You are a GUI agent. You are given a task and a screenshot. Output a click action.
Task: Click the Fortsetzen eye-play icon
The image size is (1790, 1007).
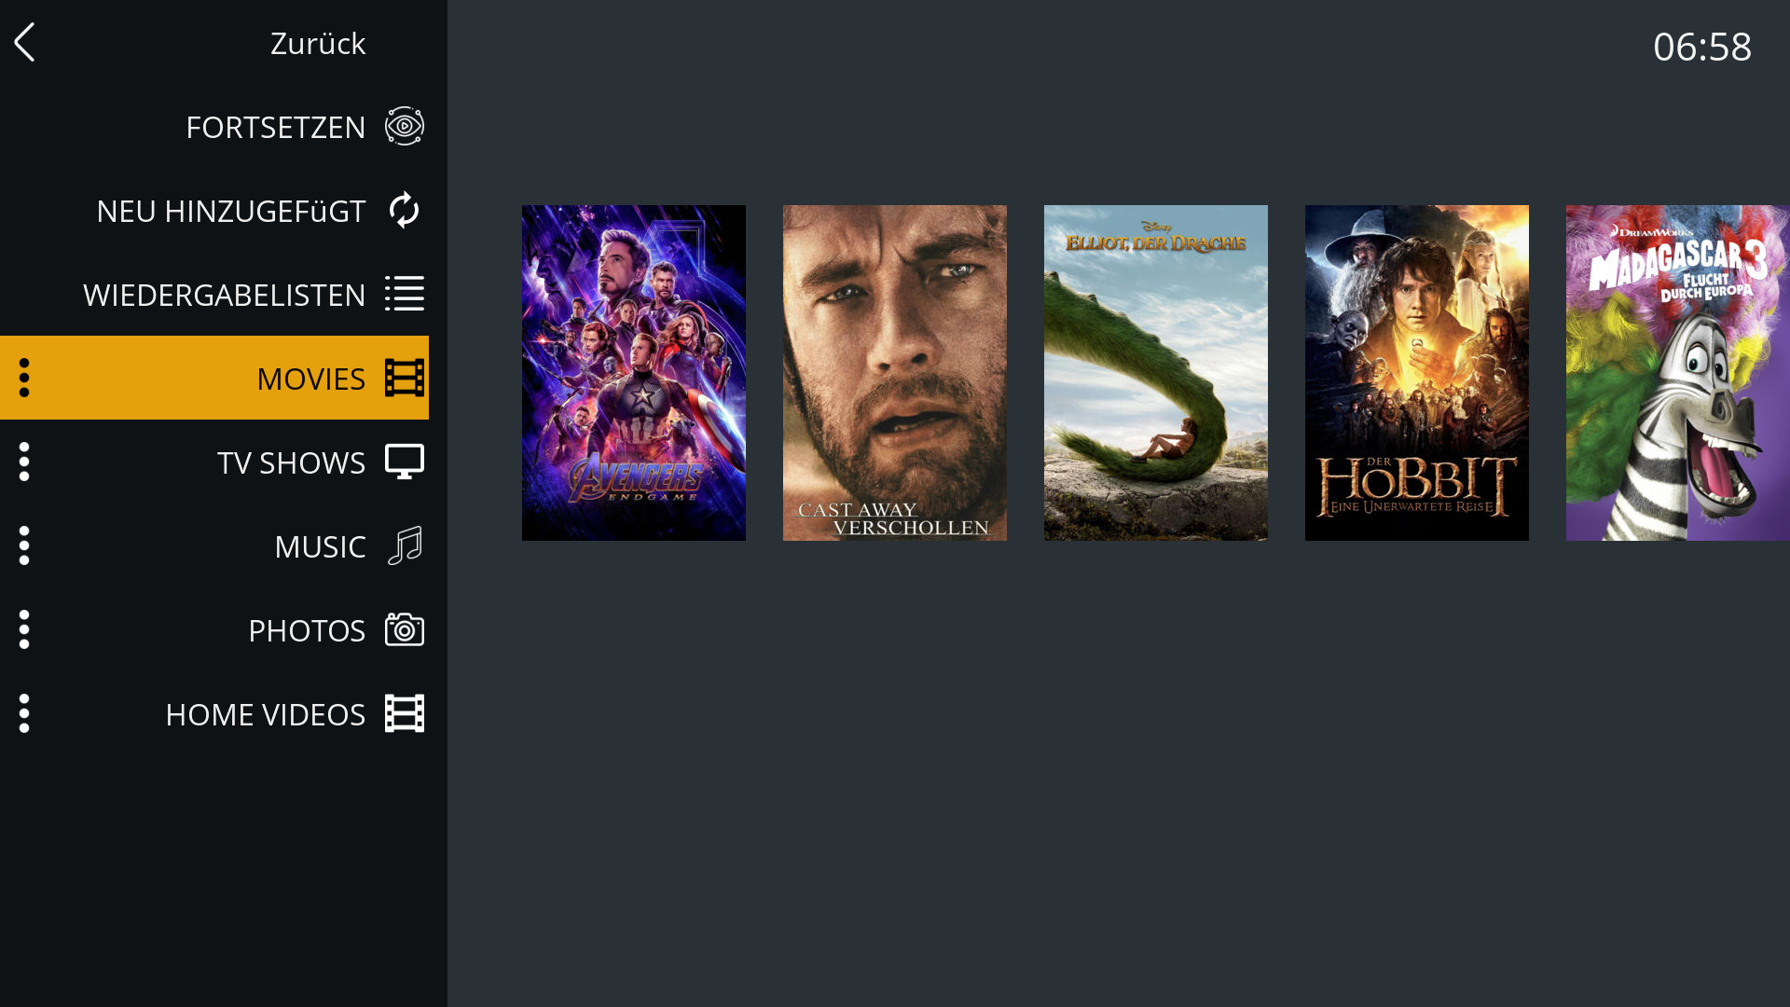click(405, 126)
